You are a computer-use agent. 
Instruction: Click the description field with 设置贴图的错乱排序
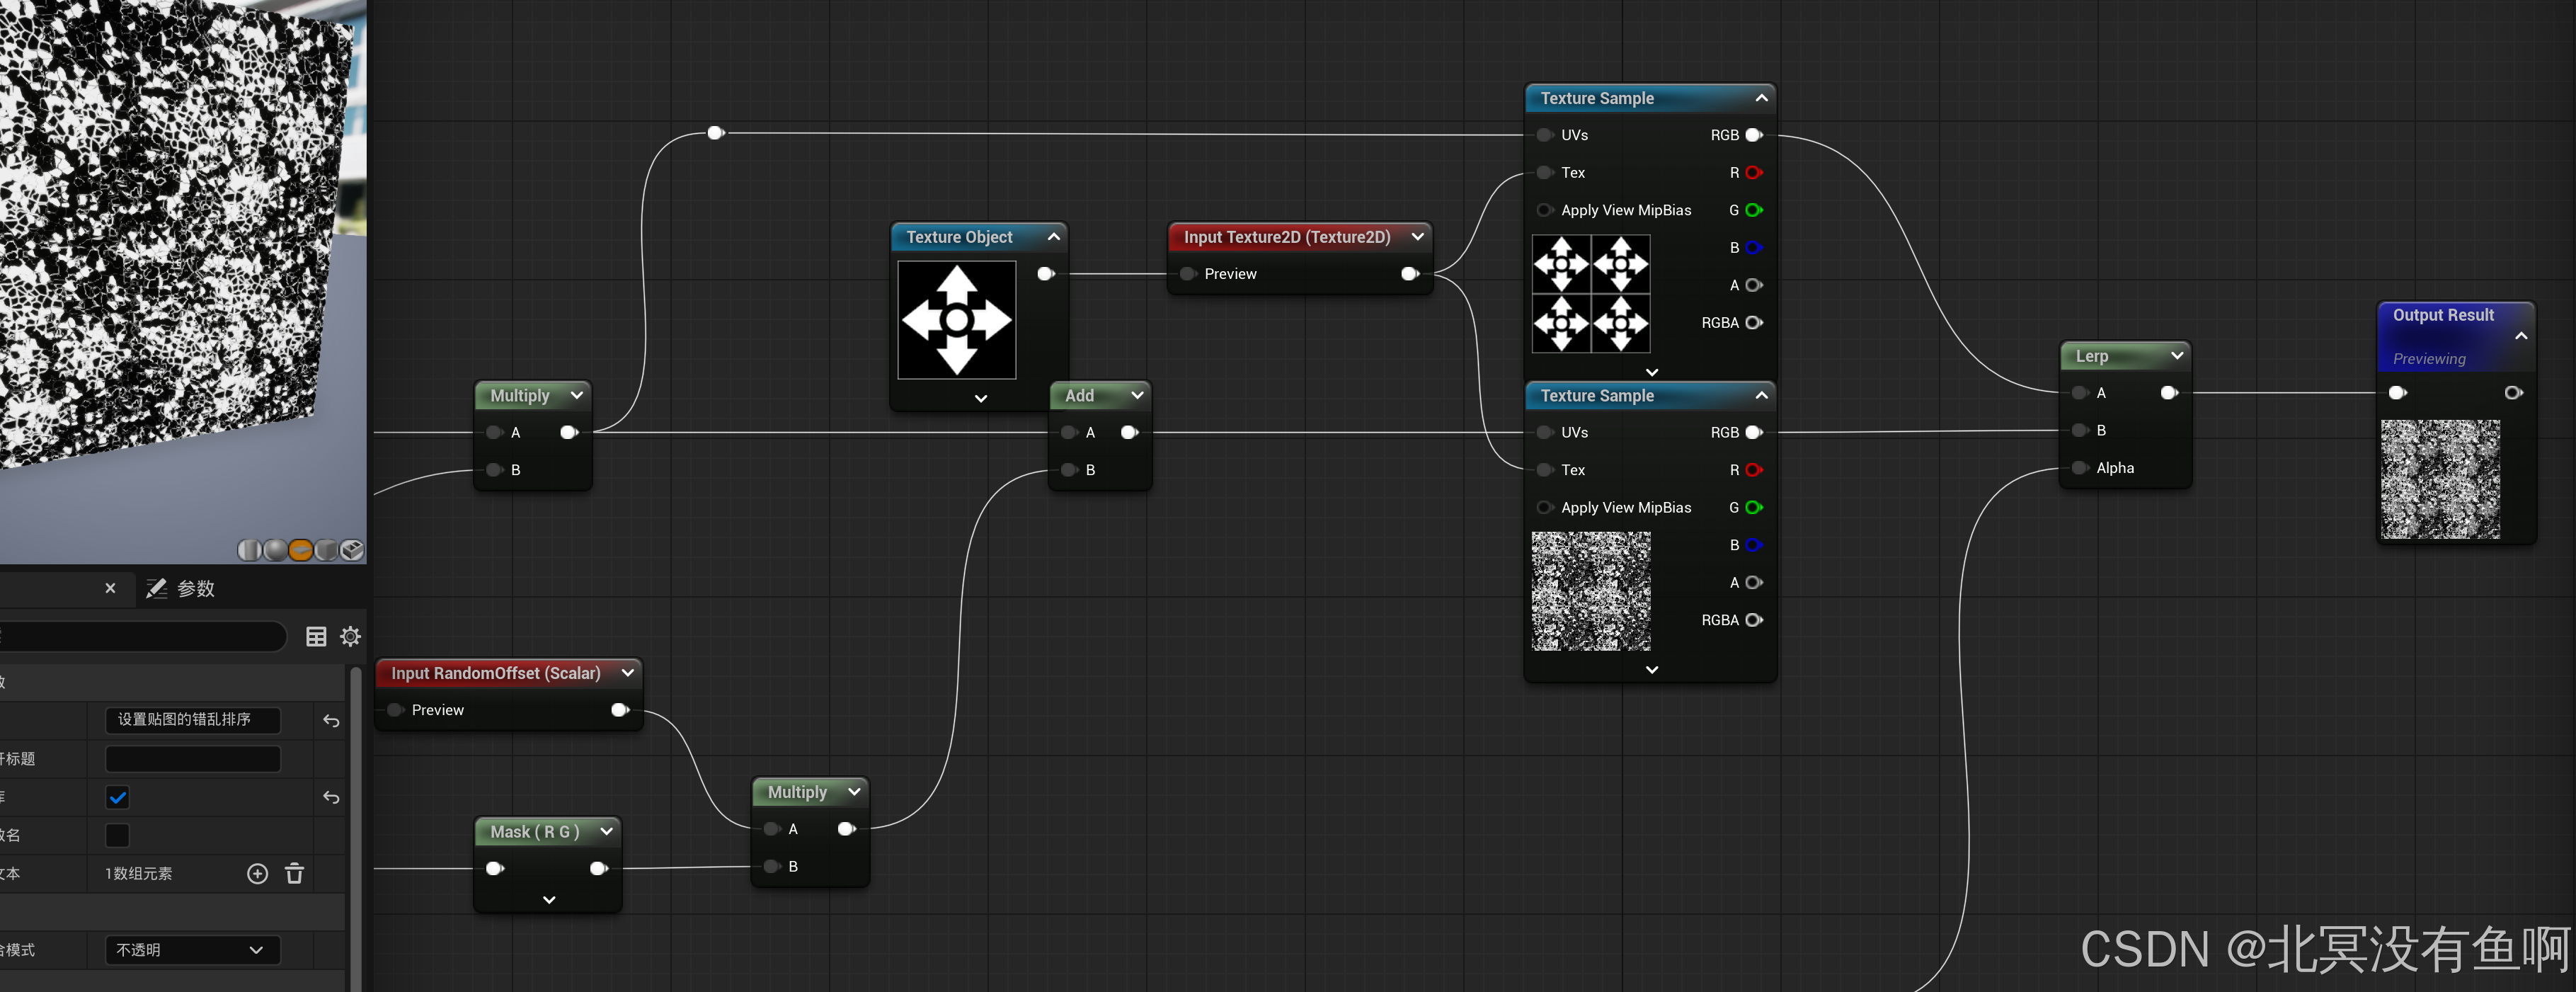[192, 720]
